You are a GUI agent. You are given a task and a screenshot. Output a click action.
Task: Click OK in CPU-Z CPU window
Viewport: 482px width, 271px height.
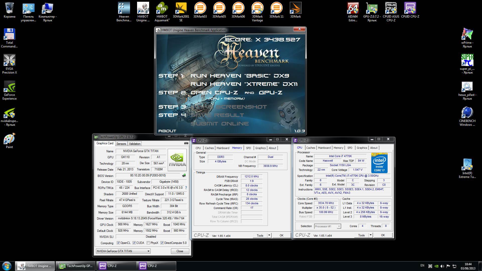coord(383,235)
